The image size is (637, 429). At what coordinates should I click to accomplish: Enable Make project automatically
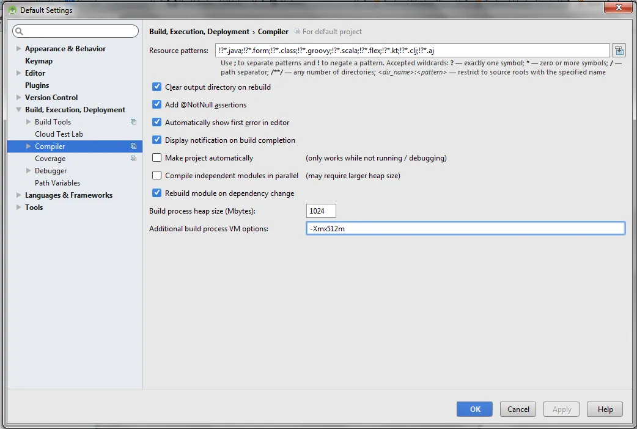tap(157, 157)
